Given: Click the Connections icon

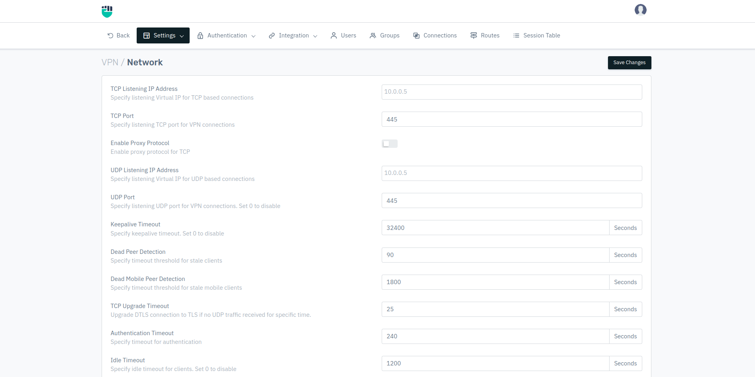Looking at the screenshot, I should pos(416,35).
